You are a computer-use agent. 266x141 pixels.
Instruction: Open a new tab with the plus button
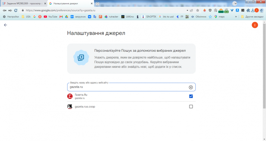click(x=98, y=4)
